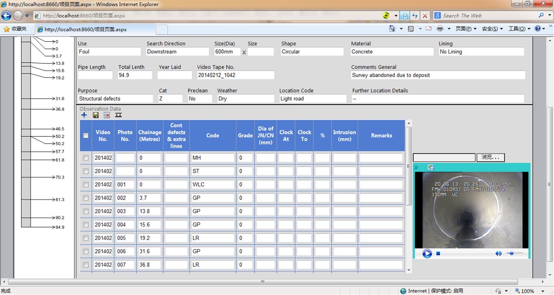The image size is (554, 295).
Task: Click the floppy disk save icon
Action: tap(96, 115)
